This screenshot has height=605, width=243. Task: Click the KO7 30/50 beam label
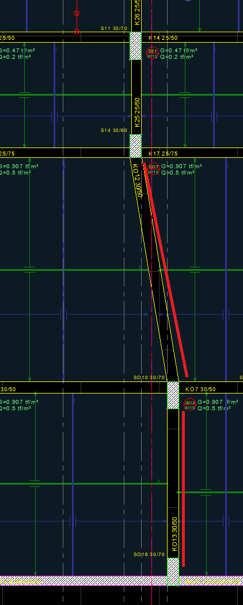point(200,390)
